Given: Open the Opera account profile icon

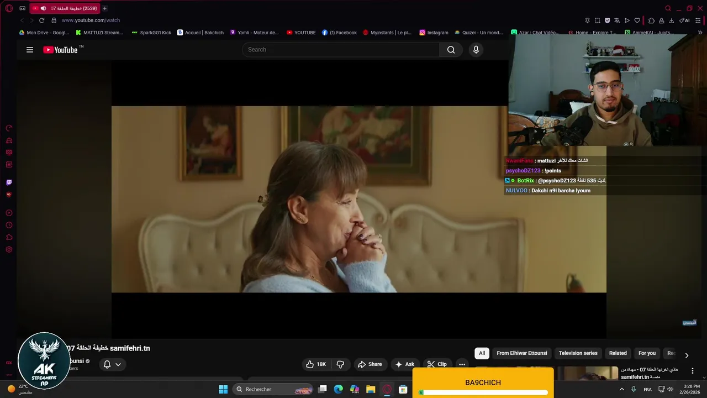Looking at the screenshot, I should click(661, 20).
